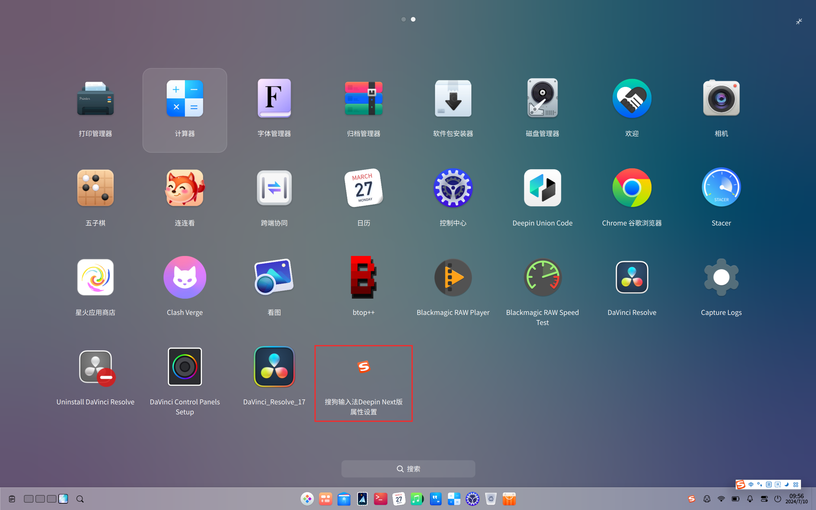Open the 看图 image viewer
The height and width of the screenshot is (510, 816).
[274, 288]
